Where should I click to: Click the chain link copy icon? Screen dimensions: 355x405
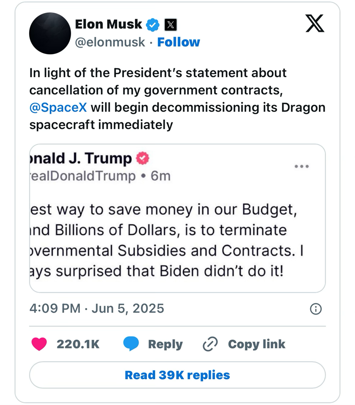point(210,344)
